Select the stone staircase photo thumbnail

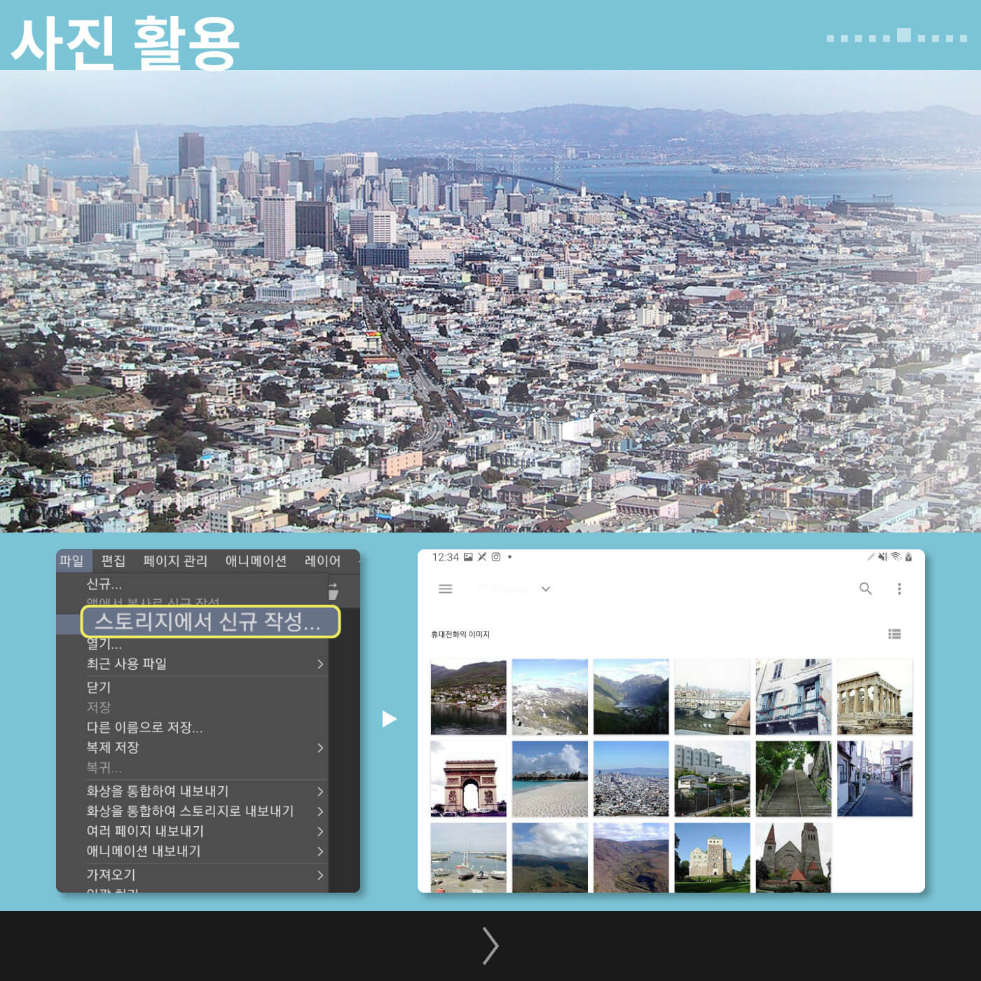tap(793, 778)
